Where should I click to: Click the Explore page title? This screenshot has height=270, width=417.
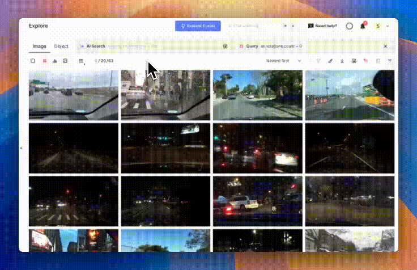[x=39, y=26]
